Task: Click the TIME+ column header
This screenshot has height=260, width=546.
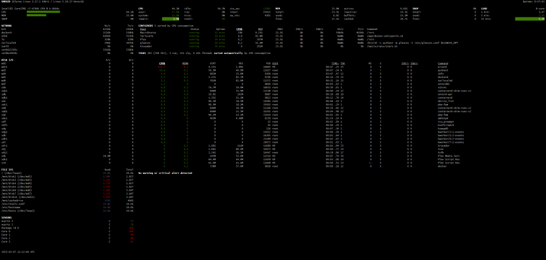Action: [336, 63]
